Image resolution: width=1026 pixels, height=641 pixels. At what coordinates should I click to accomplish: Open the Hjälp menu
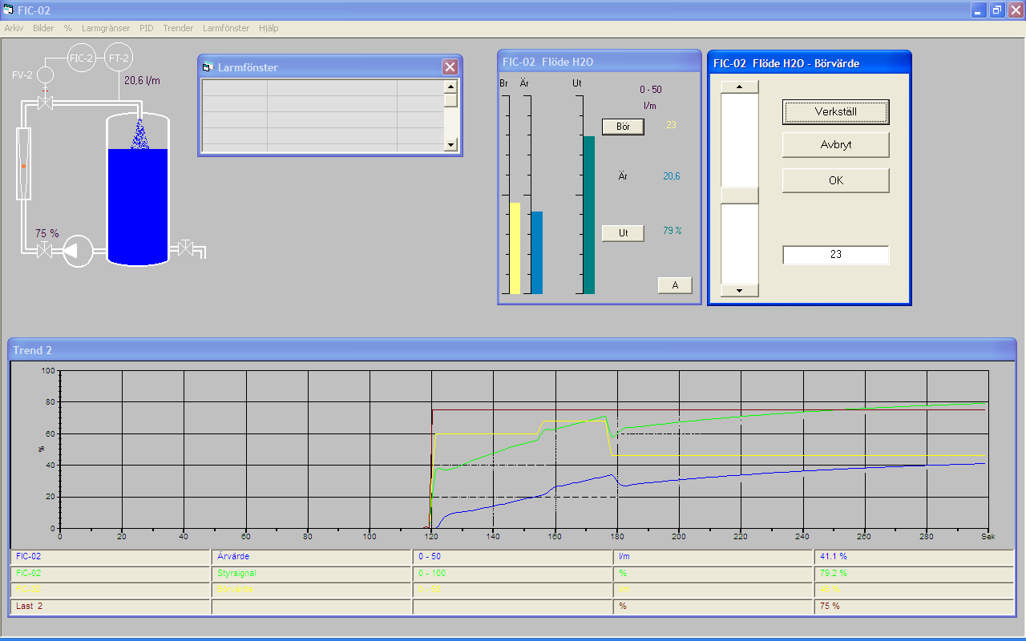pos(269,27)
